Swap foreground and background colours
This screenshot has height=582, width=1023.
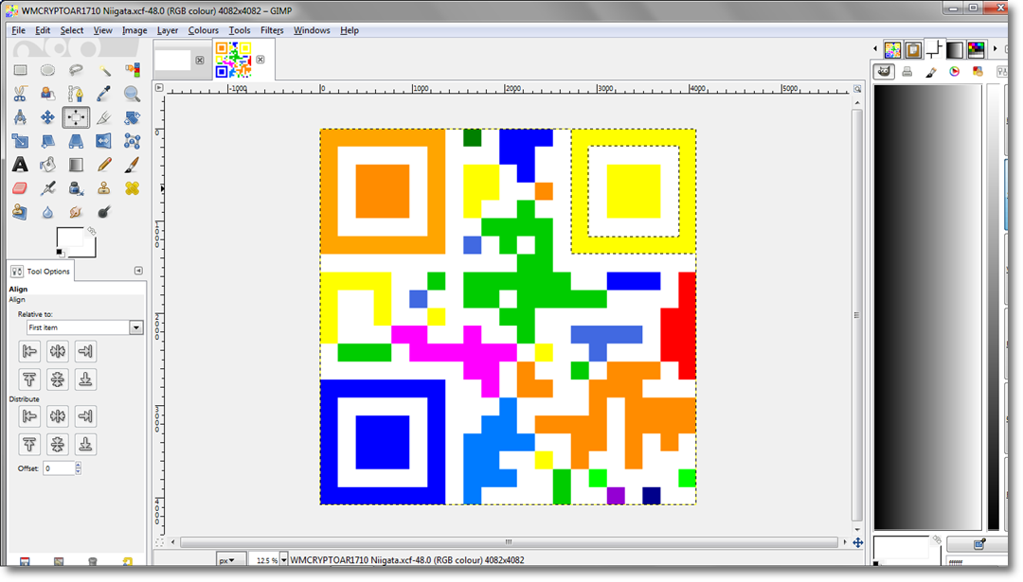92,231
